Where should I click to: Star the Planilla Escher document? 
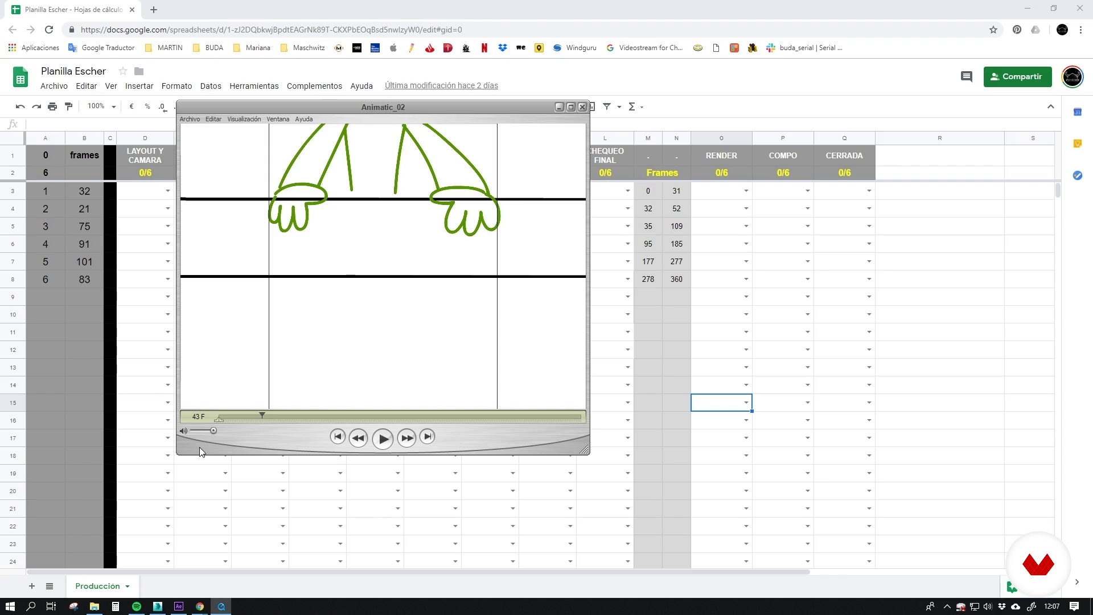point(122,71)
